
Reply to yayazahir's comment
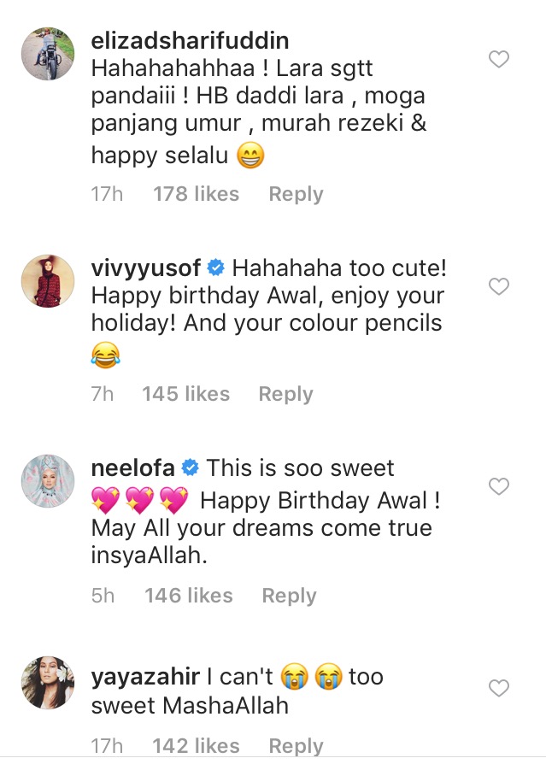point(296,746)
